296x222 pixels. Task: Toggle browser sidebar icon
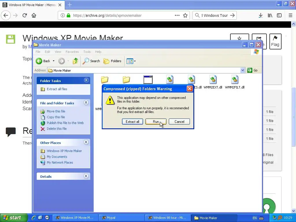click(x=279, y=15)
